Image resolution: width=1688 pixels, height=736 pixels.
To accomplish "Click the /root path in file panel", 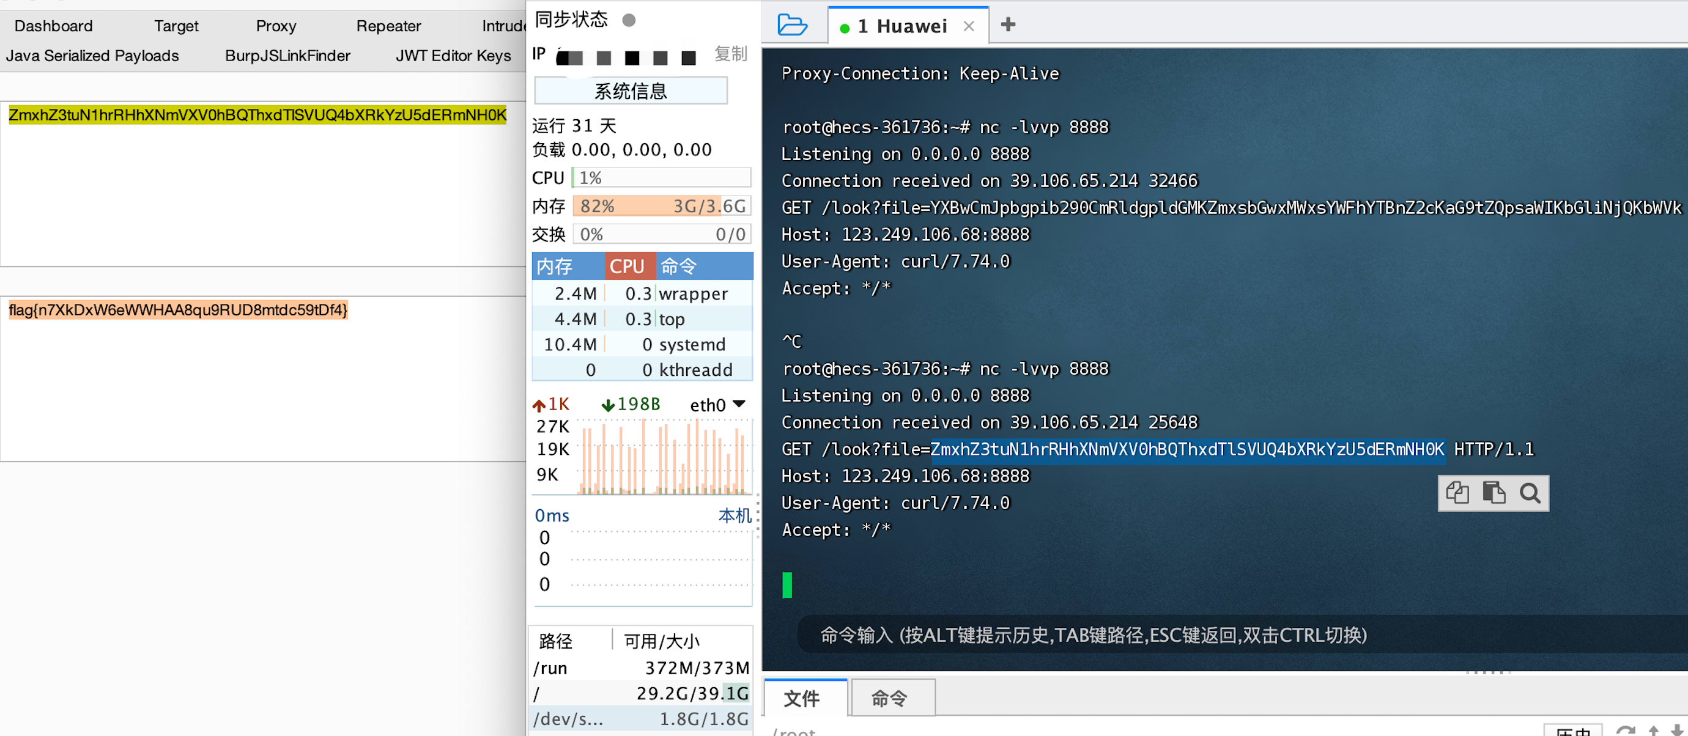I will [x=794, y=732].
